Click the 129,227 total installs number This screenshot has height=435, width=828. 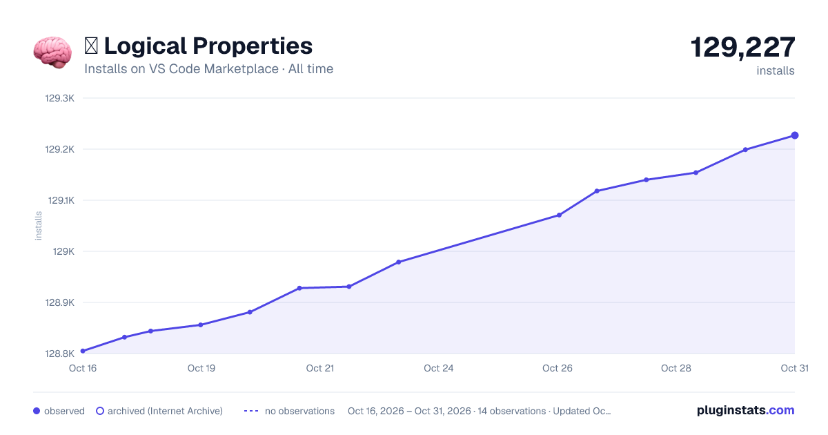pyautogui.click(x=742, y=48)
